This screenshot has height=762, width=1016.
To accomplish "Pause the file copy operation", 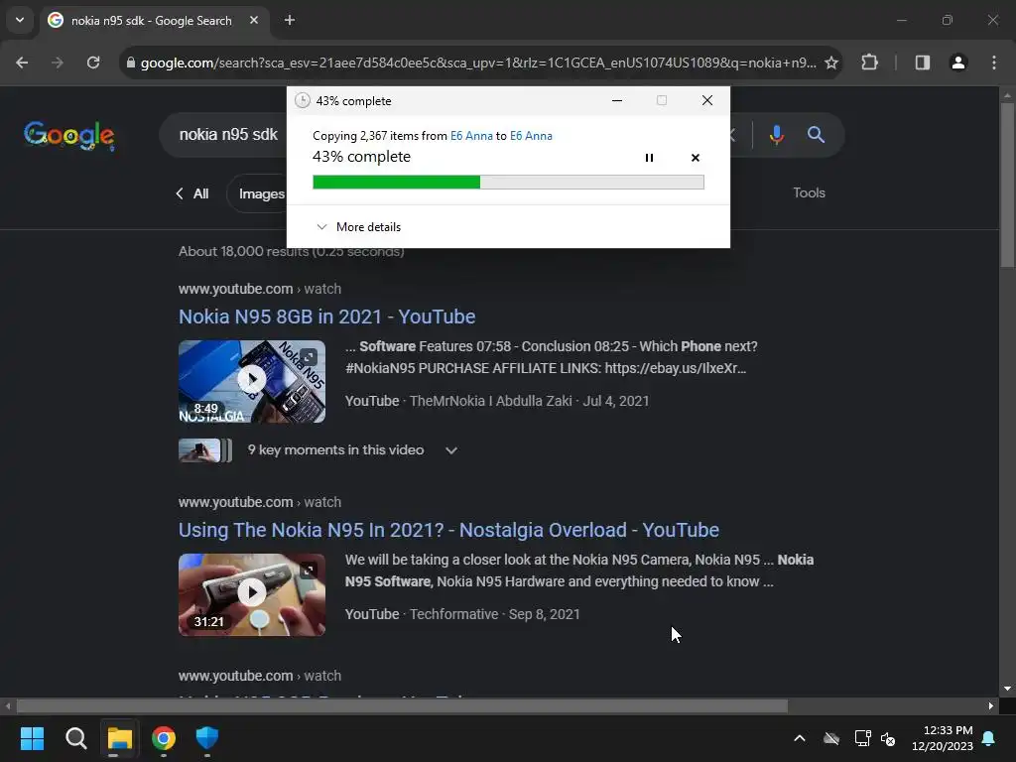I will (x=649, y=158).
